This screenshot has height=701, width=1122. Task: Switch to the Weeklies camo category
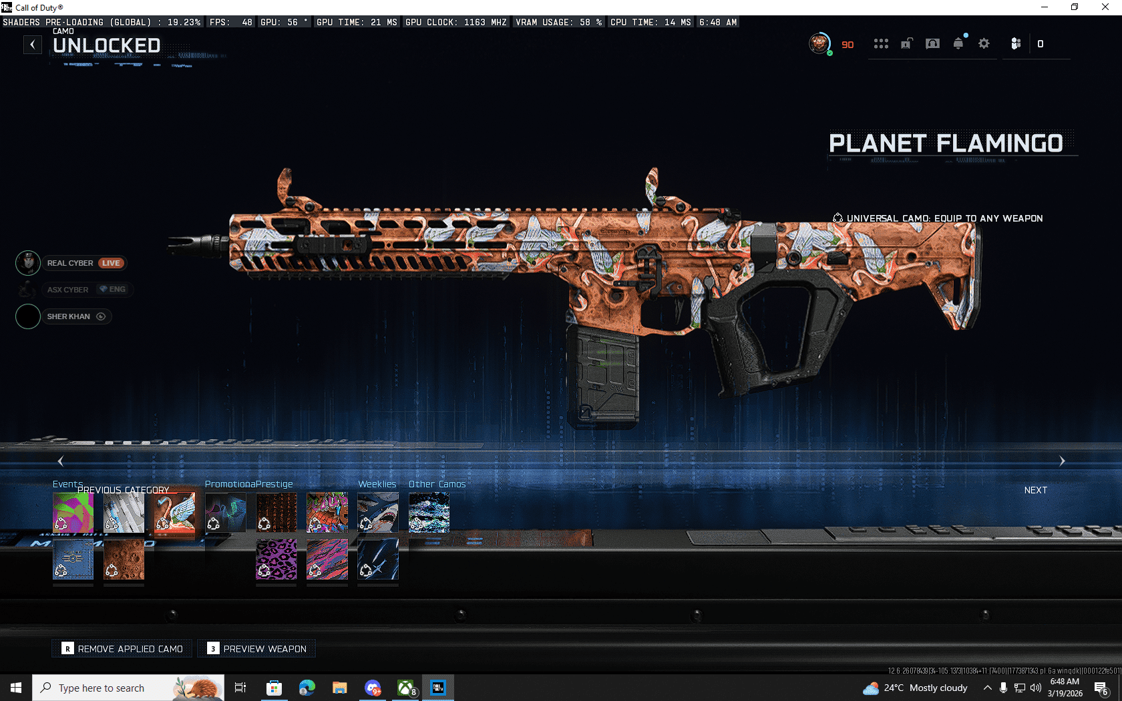pyautogui.click(x=377, y=484)
